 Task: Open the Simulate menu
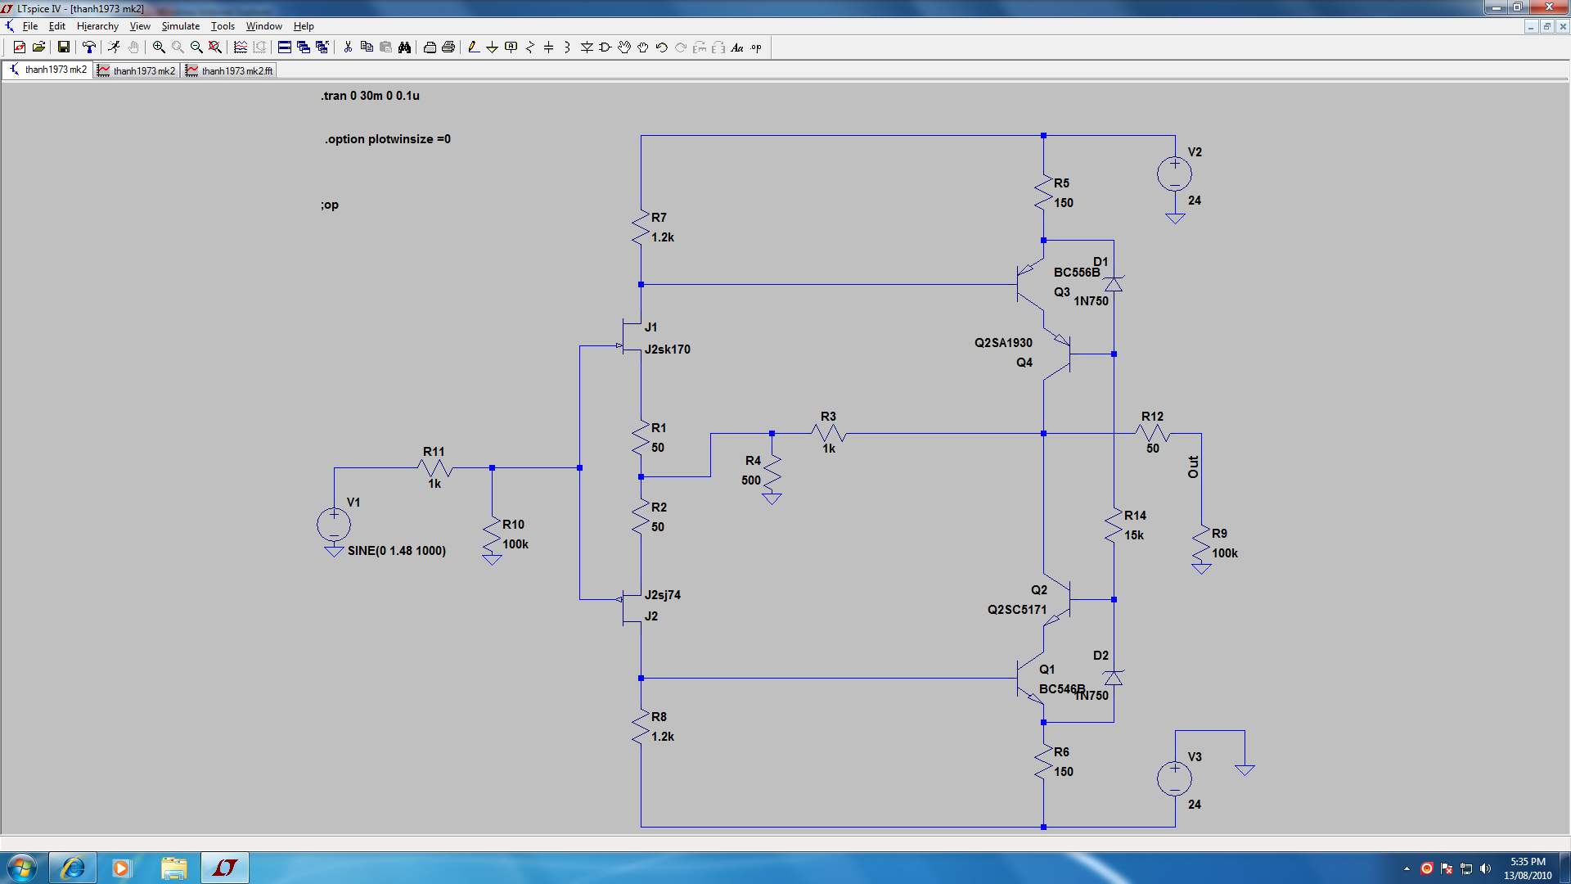click(181, 26)
